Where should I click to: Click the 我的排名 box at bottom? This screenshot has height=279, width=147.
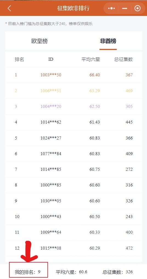pos(29,270)
